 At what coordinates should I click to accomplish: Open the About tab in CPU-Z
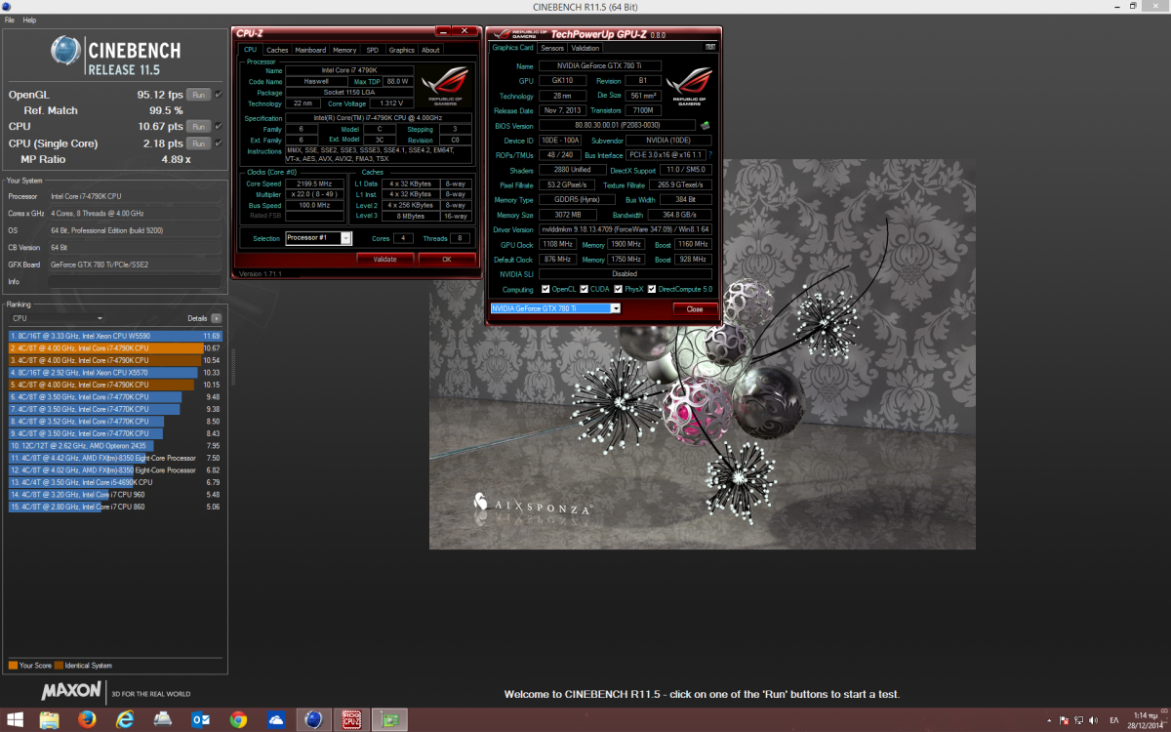[x=430, y=50]
